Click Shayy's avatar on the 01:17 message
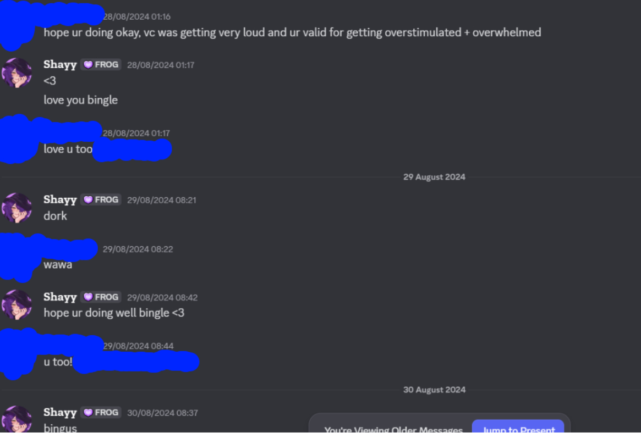Viewport: 641px width, 433px height. (17, 73)
